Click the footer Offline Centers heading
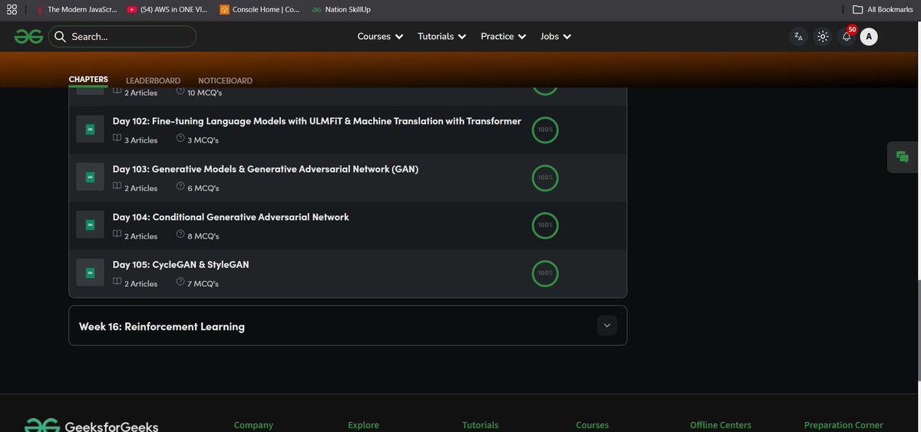 721,425
